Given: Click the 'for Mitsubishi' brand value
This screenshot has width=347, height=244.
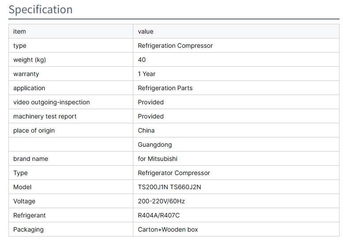Looking at the screenshot, I should 158,159.
